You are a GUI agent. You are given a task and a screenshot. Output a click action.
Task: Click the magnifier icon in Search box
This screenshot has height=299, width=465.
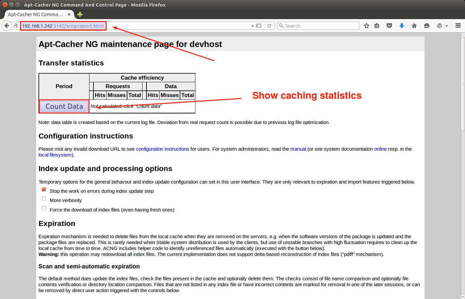click(x=281, y=26)
